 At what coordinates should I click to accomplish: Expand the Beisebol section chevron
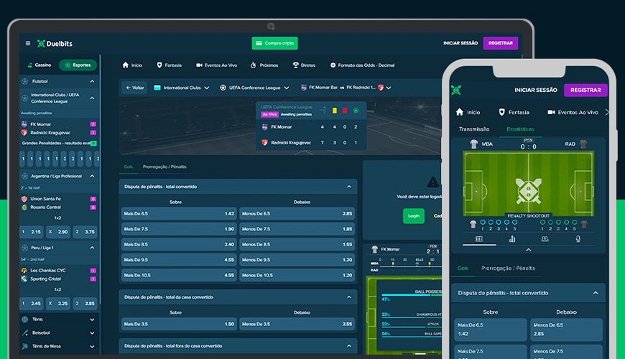tap(92, 333)
